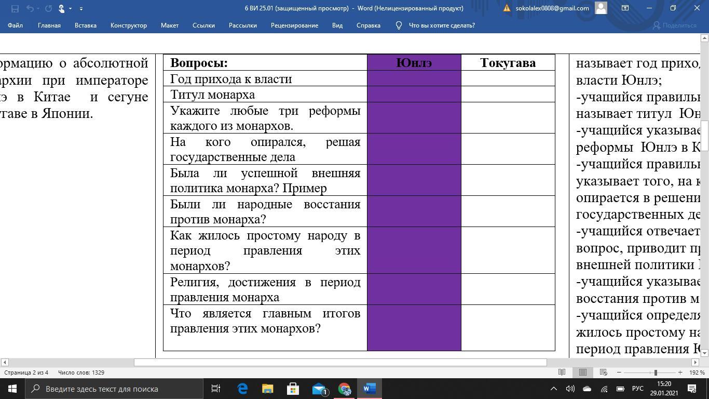Click the zoom out minus button
Image resolution: width=709 pixels, height=399 pixels.
click(619, 373)
